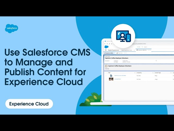Viewport: 174px width, 131px height.
Task: Open the VolunteerPhoto link
Action: coord(117,79)
